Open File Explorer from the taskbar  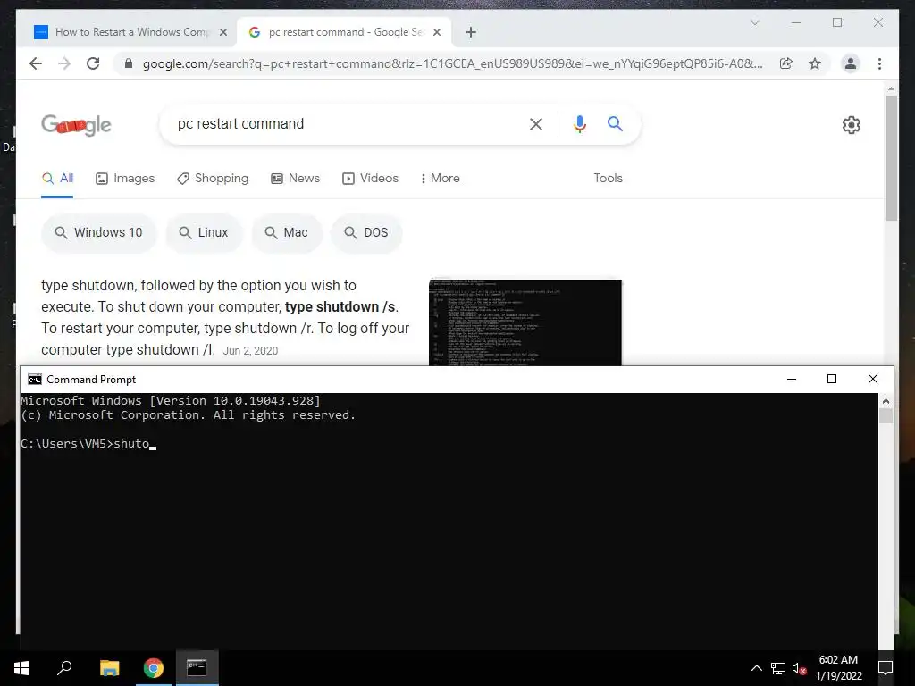click(109, 668)
